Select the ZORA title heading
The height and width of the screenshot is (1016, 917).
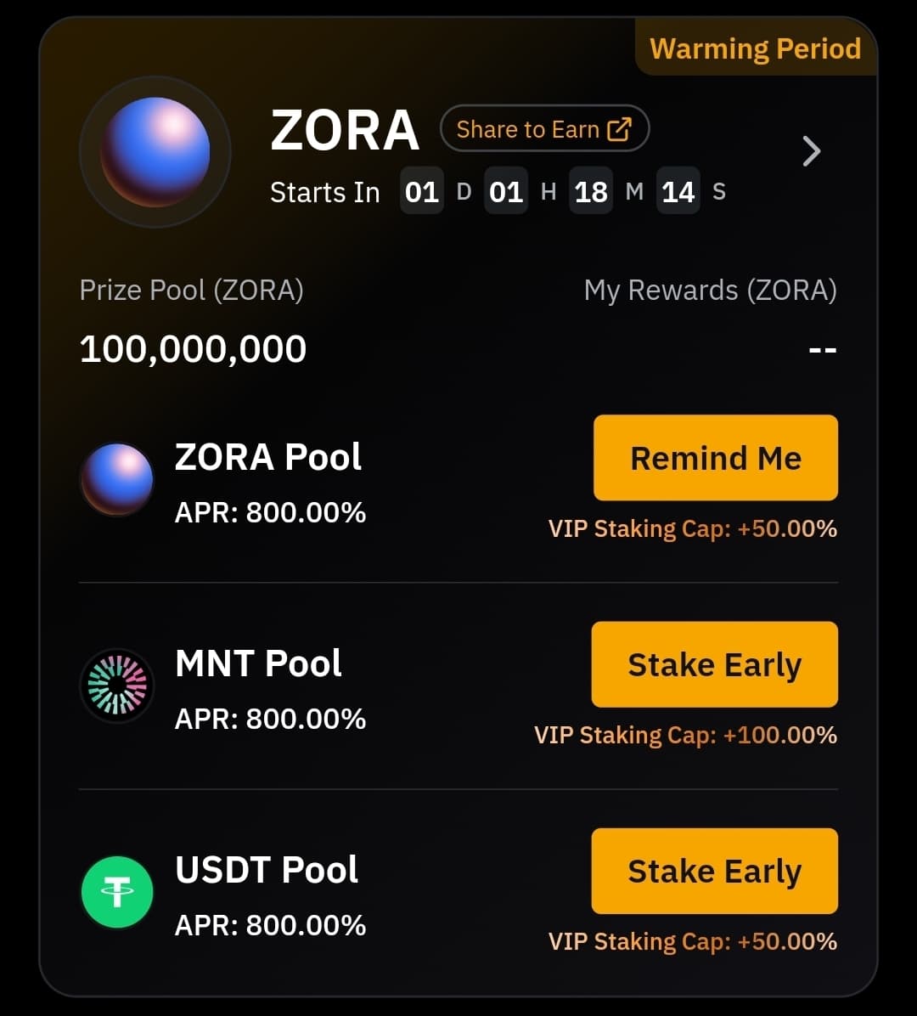(x=344, y=131)
